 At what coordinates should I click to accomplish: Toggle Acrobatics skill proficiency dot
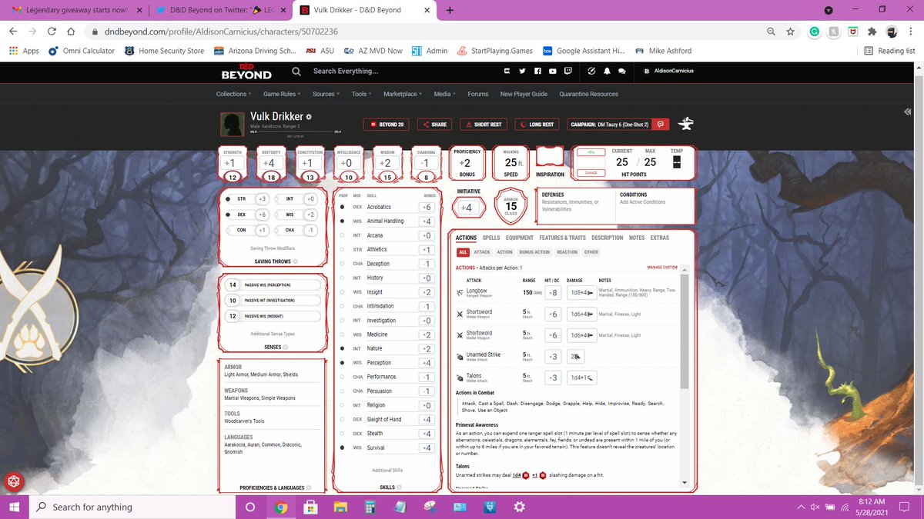coord(343,207)
